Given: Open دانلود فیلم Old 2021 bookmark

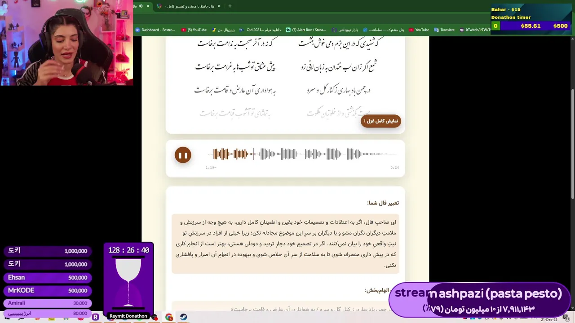Looking at the screenshot, I should click(x=260, y=30).
